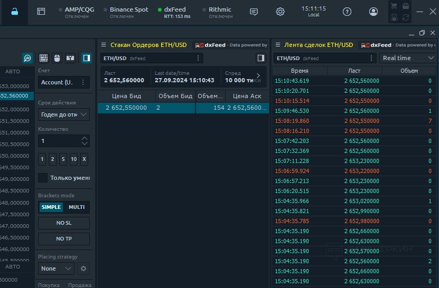Open Placing strategy None dropdown

click(x=56, y=268)
